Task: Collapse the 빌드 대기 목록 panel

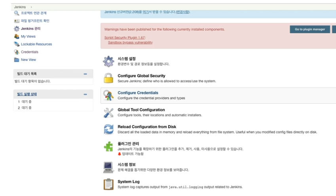Action: tap(85, 74)
